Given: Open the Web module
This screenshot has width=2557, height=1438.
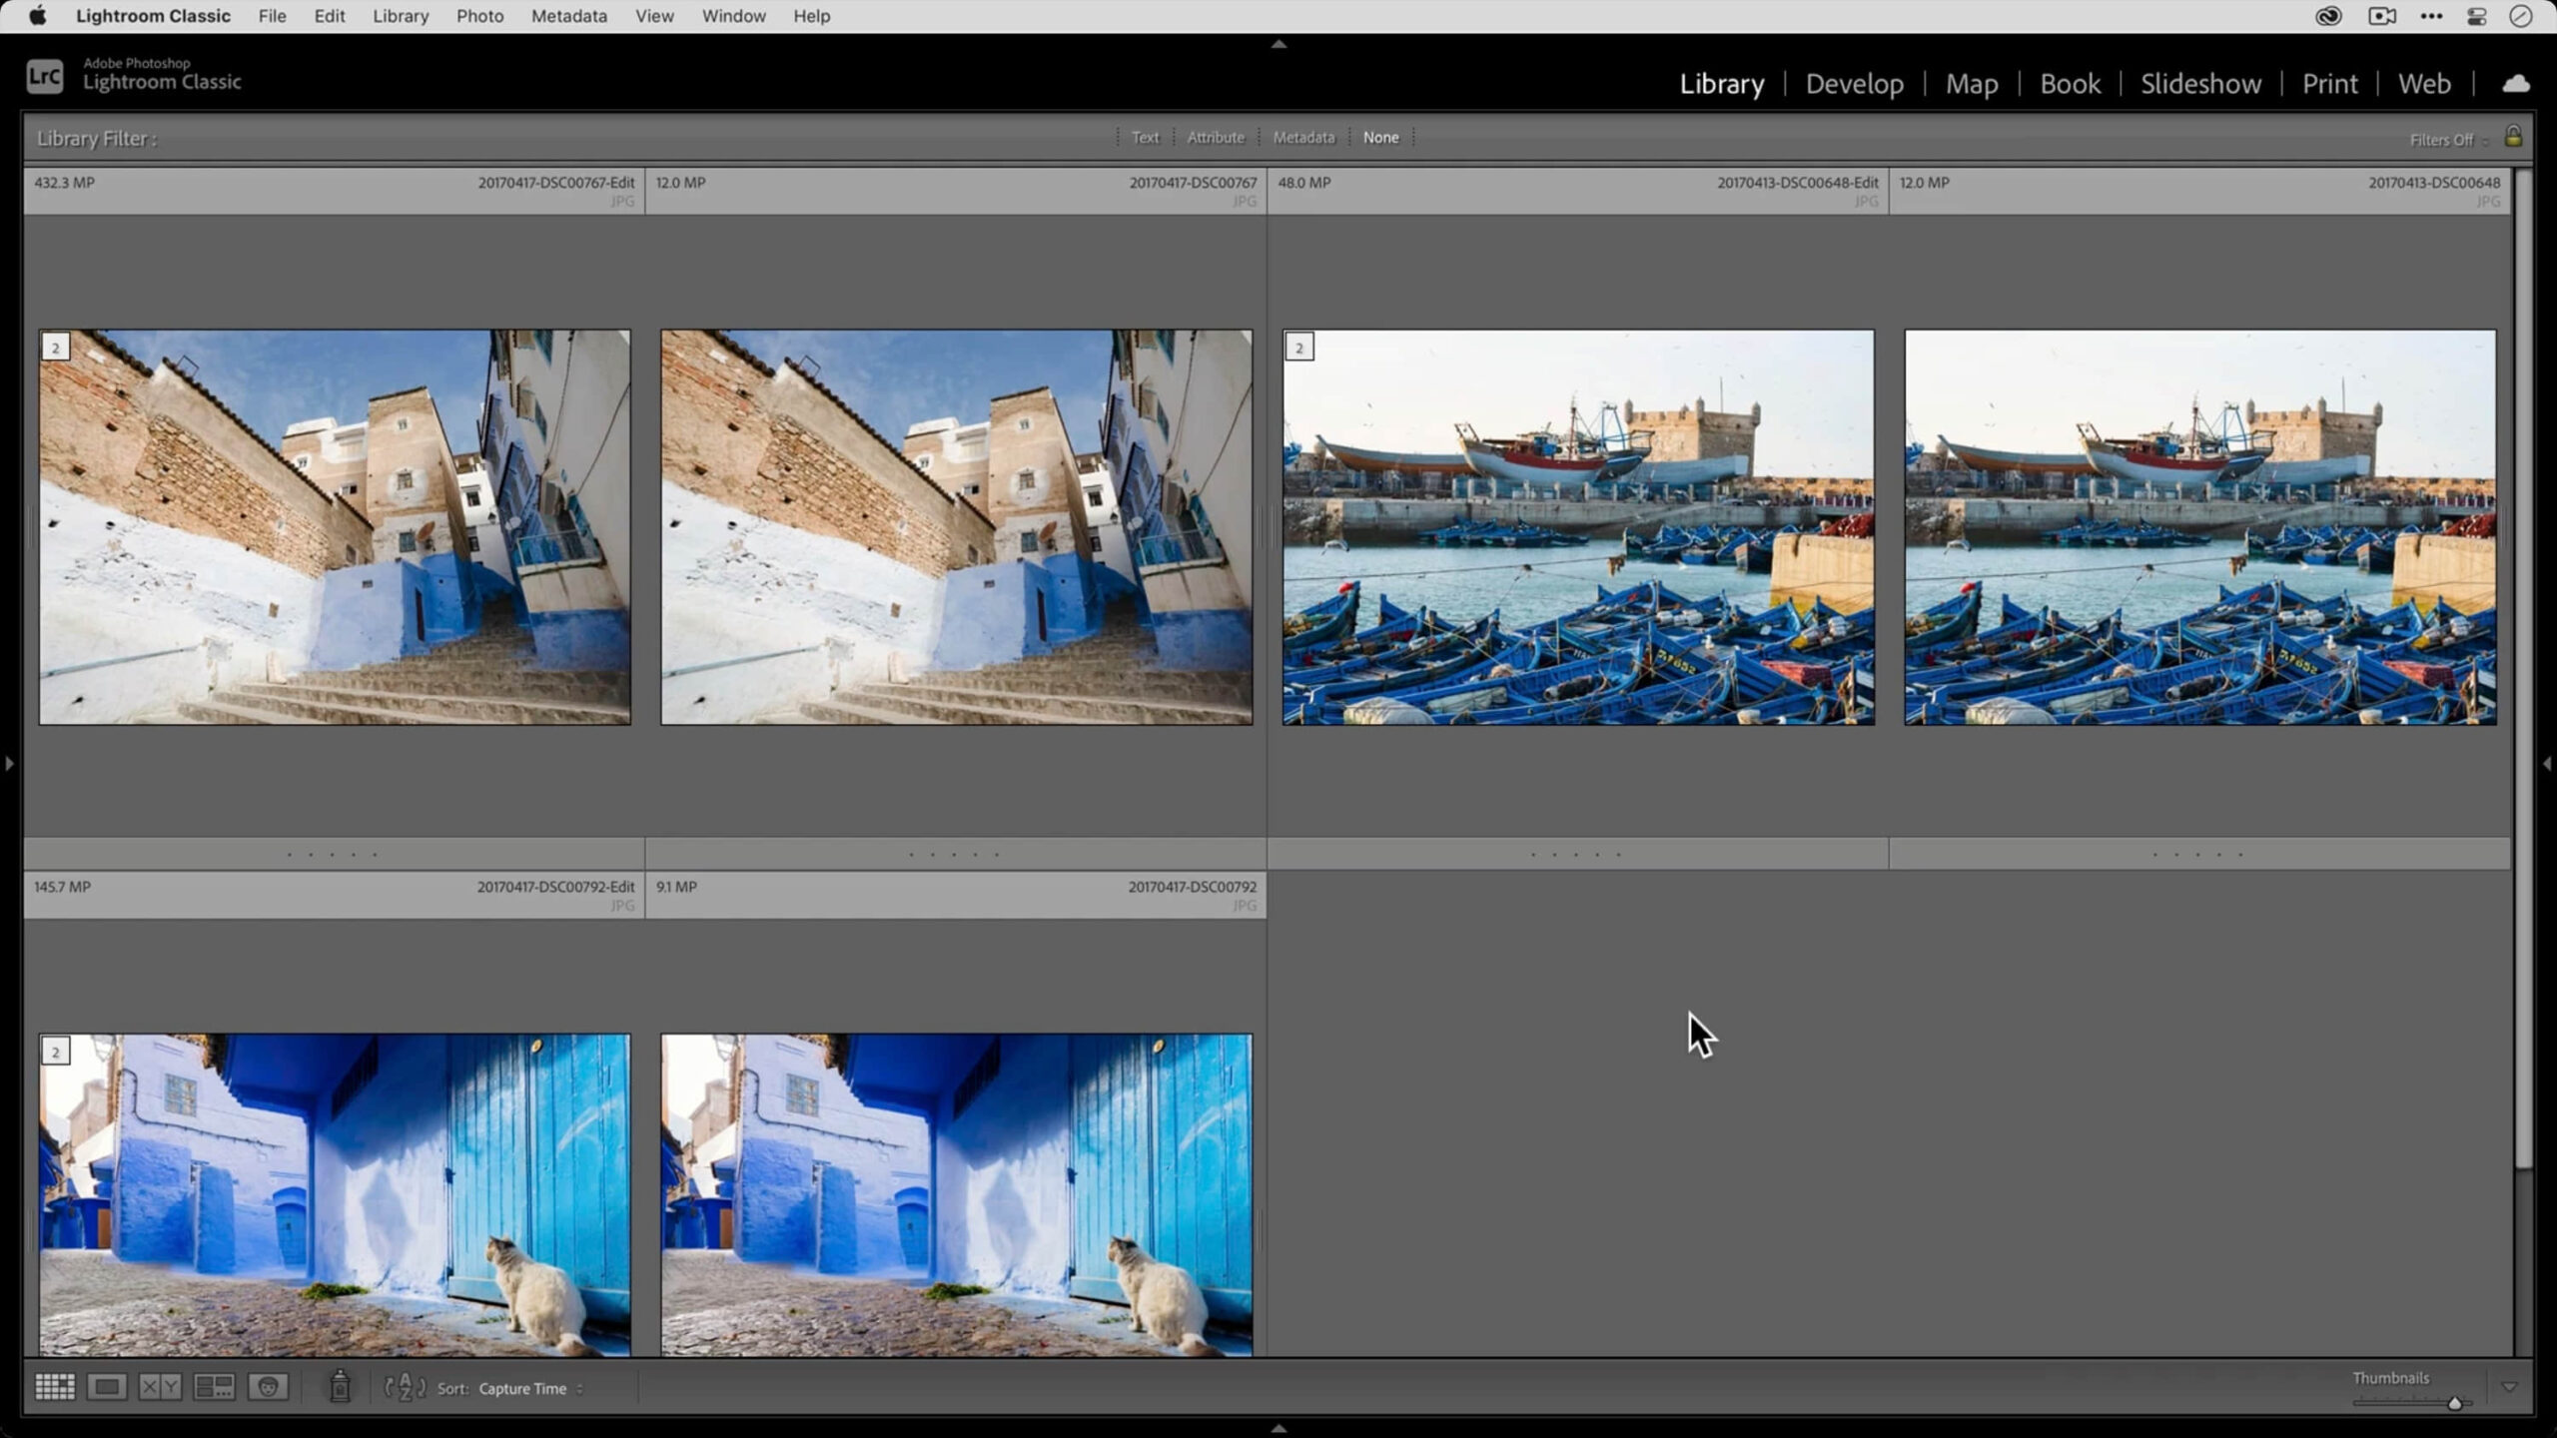Looking at the screenshot, I should click(2424, 84).
